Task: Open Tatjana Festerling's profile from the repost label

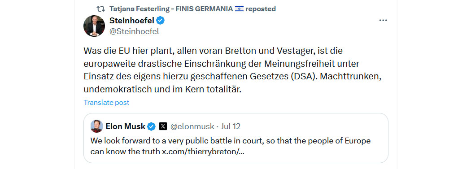Action: [x=171, y=9]
